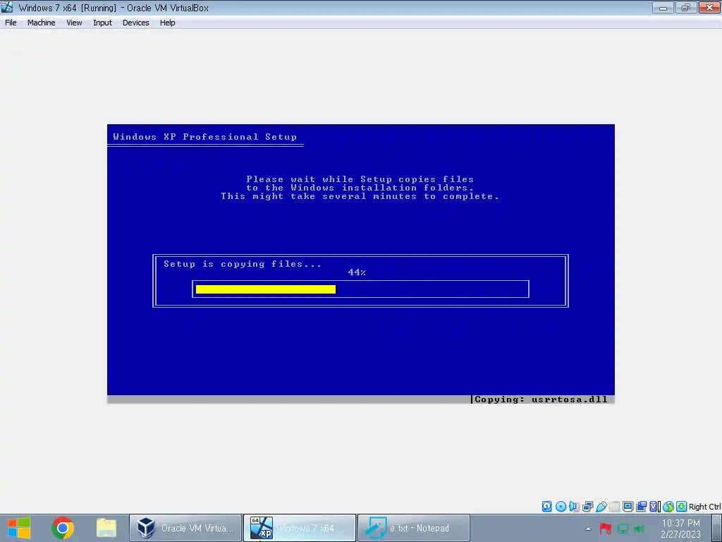Click the 'Copying: usrrtosa.dll' status text
The height and width of the screenshot is (542, 722).
pyautogui.click(x=541, y=399)
